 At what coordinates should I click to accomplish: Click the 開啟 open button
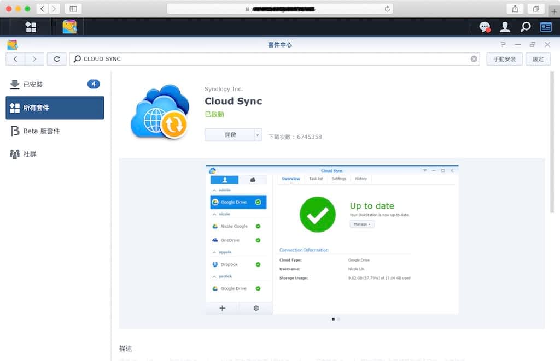coord(230,135)
